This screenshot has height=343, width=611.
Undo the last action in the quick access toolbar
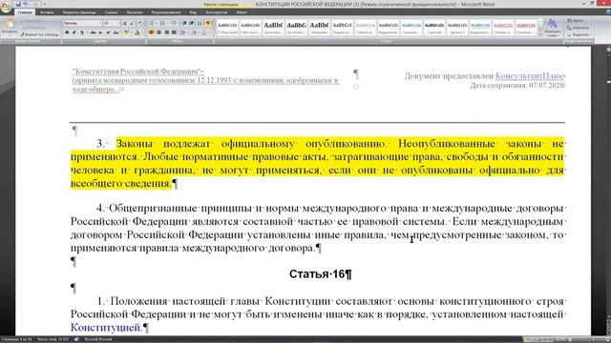click(25, 4)
